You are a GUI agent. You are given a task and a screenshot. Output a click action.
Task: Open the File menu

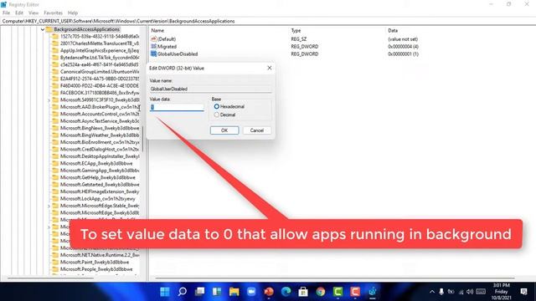coord(6,13)
